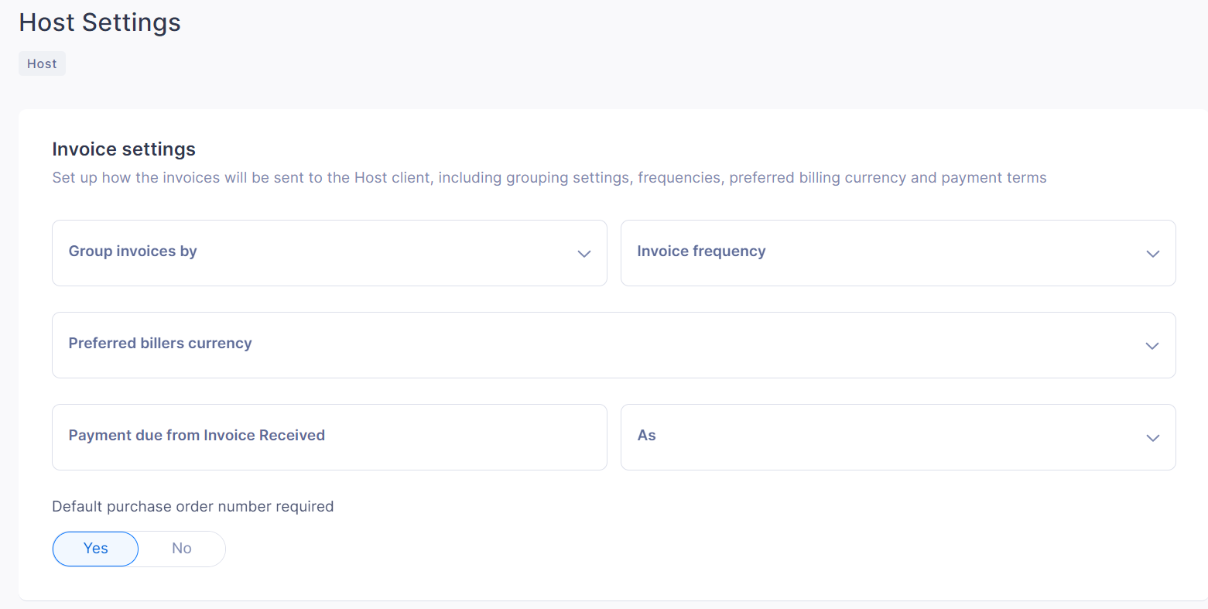Expand the Preferred billers currency dropdown
The image size is (1208, 609).
pos(614,345)
